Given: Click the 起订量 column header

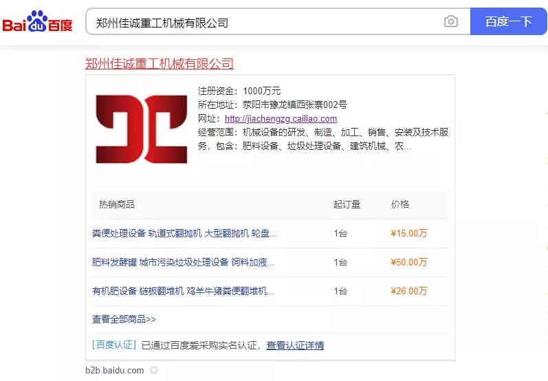Looking at the screenshot, I should pos(347,204).
